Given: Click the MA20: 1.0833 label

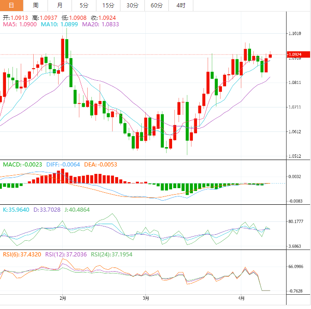Looking at the screenshot, I should pos(101,24).
